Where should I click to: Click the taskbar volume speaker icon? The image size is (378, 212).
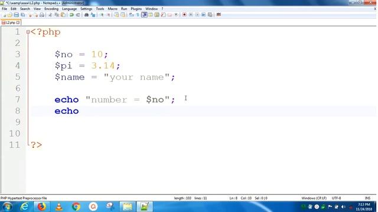(x=343, y=207)
